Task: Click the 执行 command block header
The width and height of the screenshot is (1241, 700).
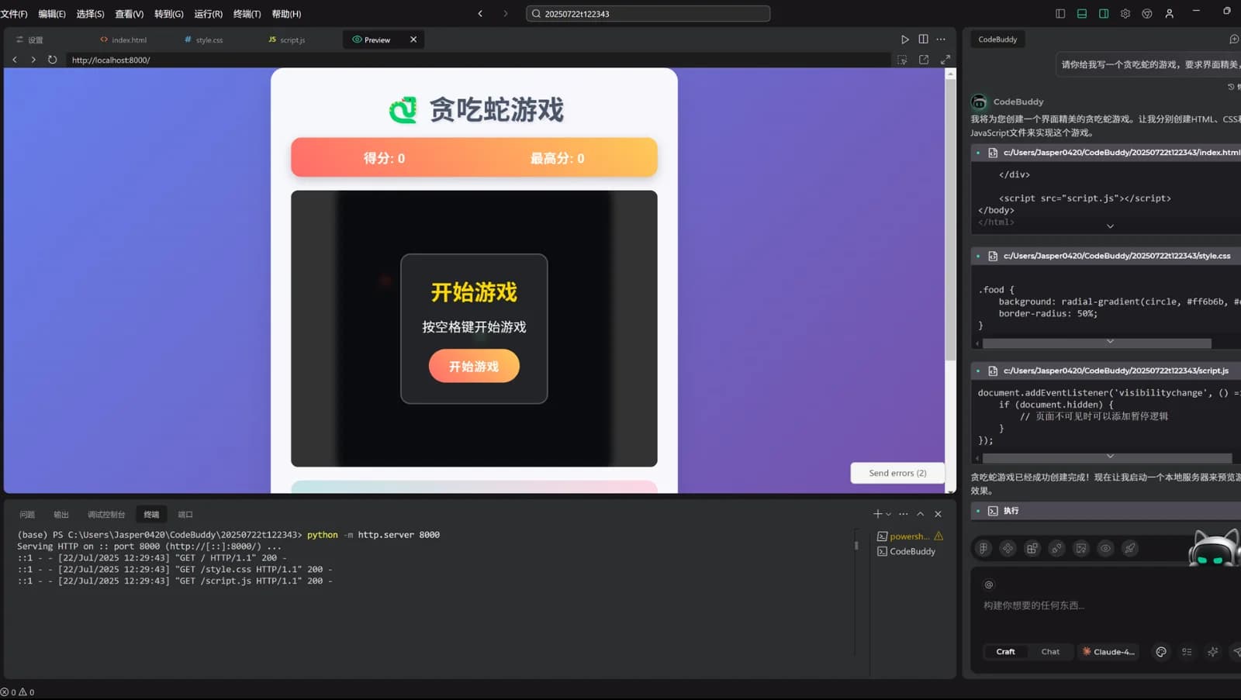Action: (x=1106, y=511)
